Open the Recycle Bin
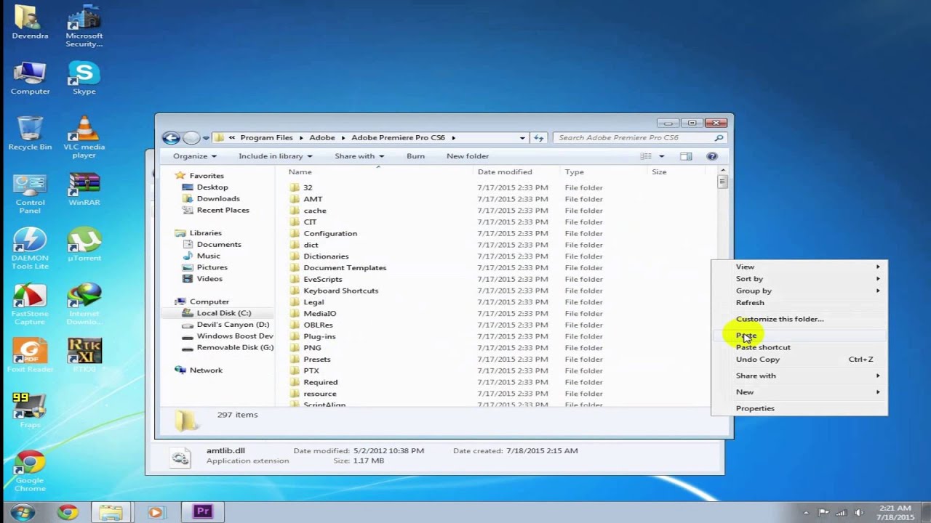The width and height of the screenshot is (931, 523). pos(30,133)
